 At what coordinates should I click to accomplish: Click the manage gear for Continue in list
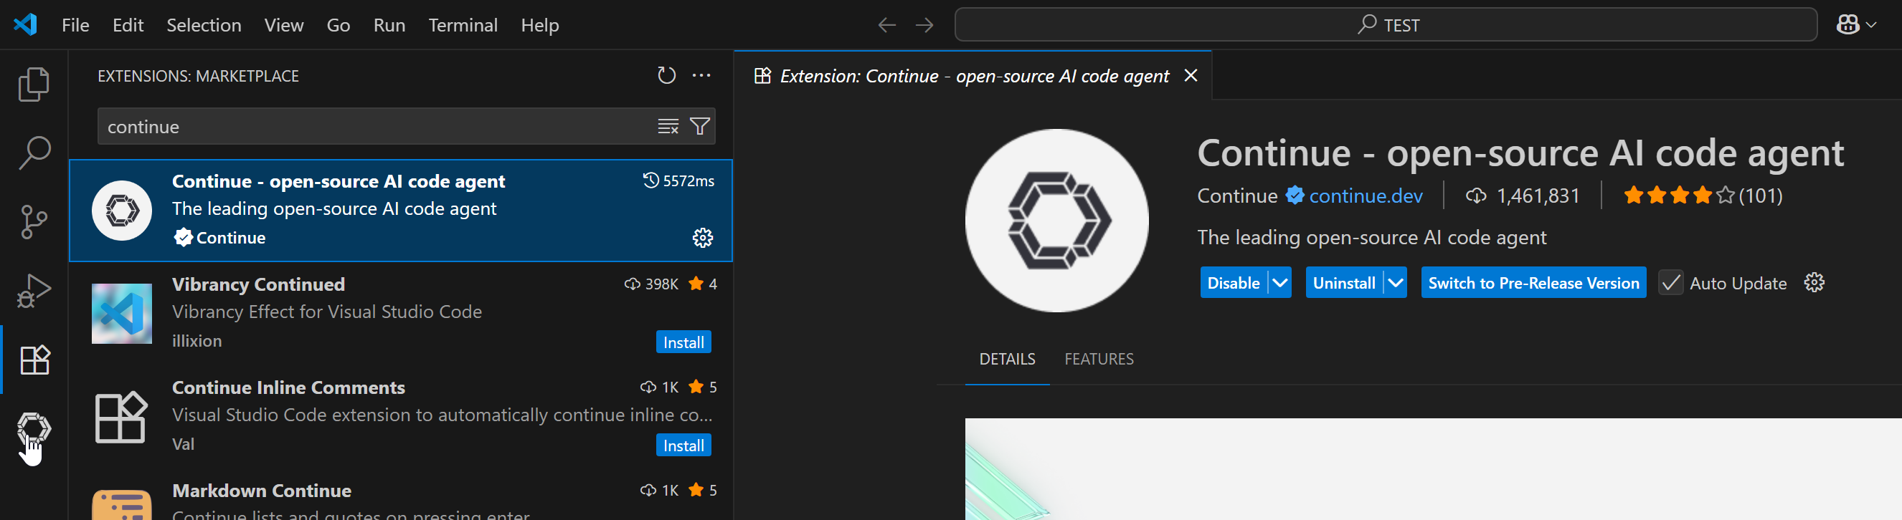point(702,238)
